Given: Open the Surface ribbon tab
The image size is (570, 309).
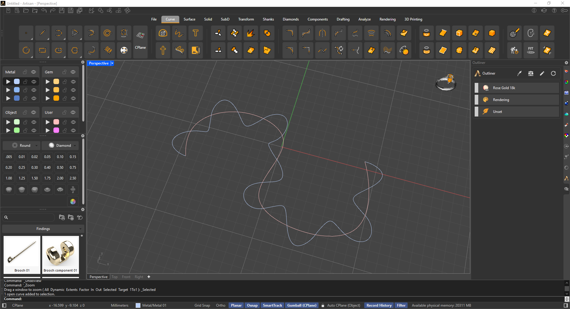Looking at the screenshot, I should point(189,19).
